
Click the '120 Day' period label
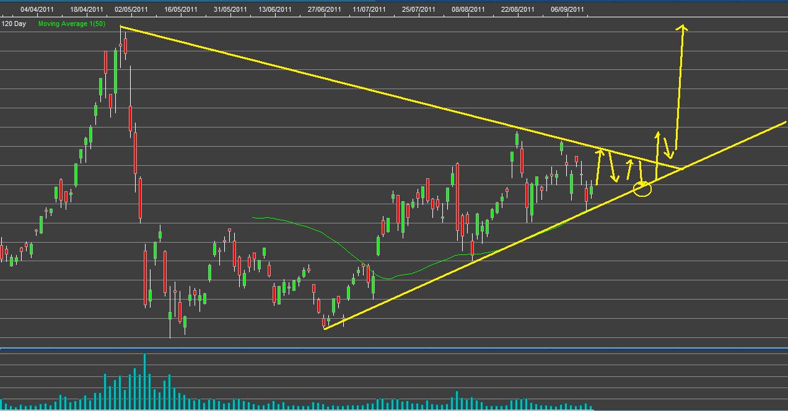click(x=14, y=24)
